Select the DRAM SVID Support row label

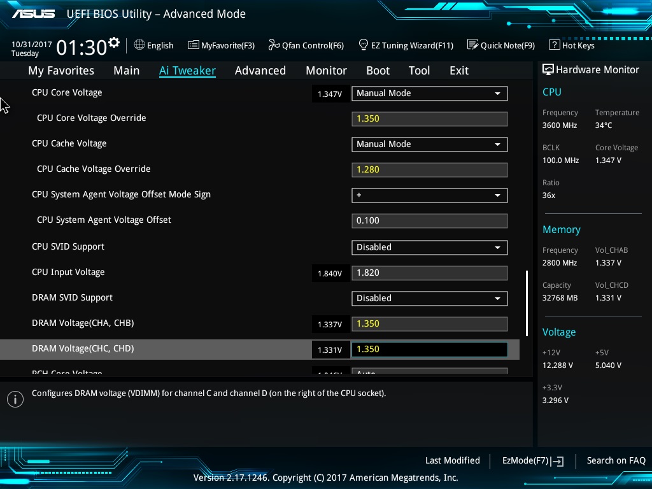point(73,297)
